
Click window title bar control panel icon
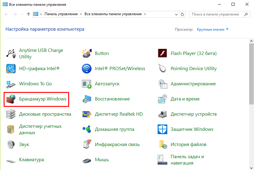5,4
